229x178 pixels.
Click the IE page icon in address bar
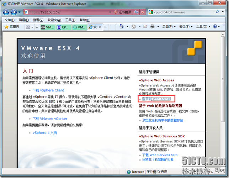click(26, 12)
